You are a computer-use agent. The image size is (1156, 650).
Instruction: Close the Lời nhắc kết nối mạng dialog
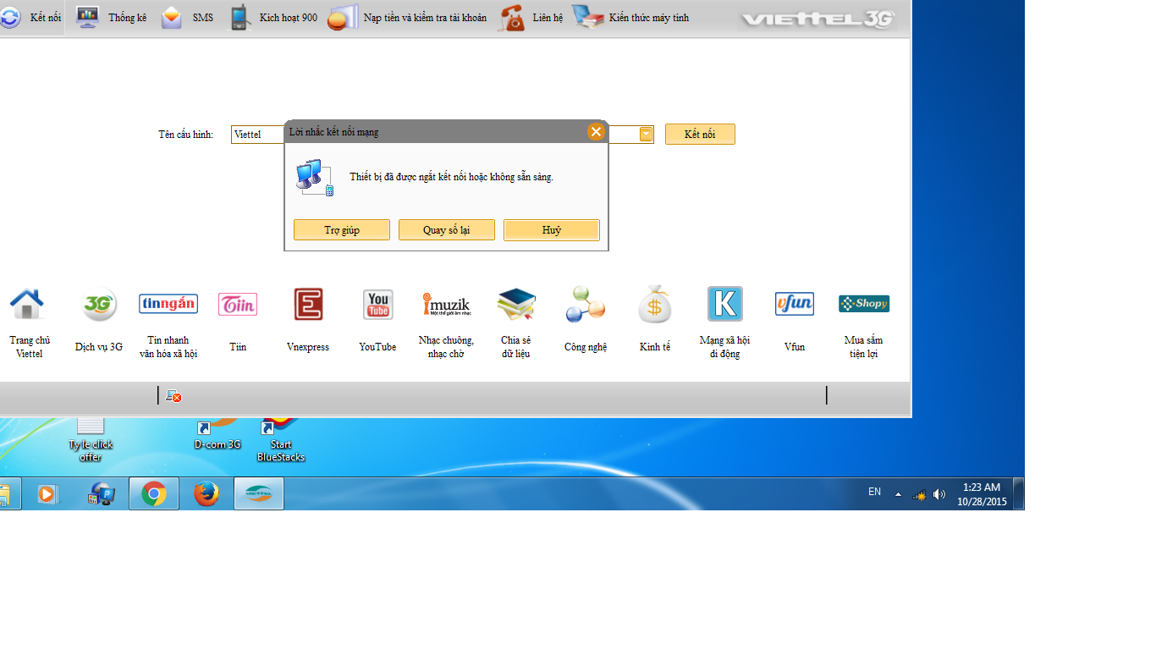(596, 131)
